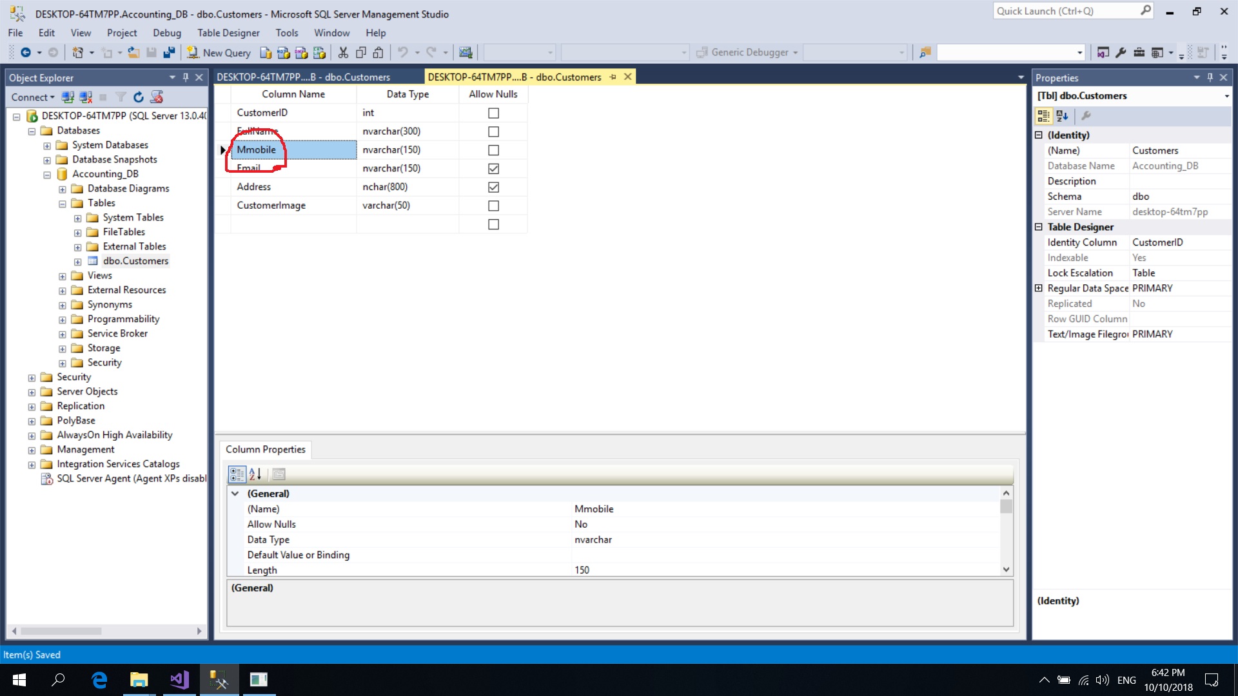Uncheck Allow Nulls for the Email column
1238x696 pixels.
click(x=493, y=168)
